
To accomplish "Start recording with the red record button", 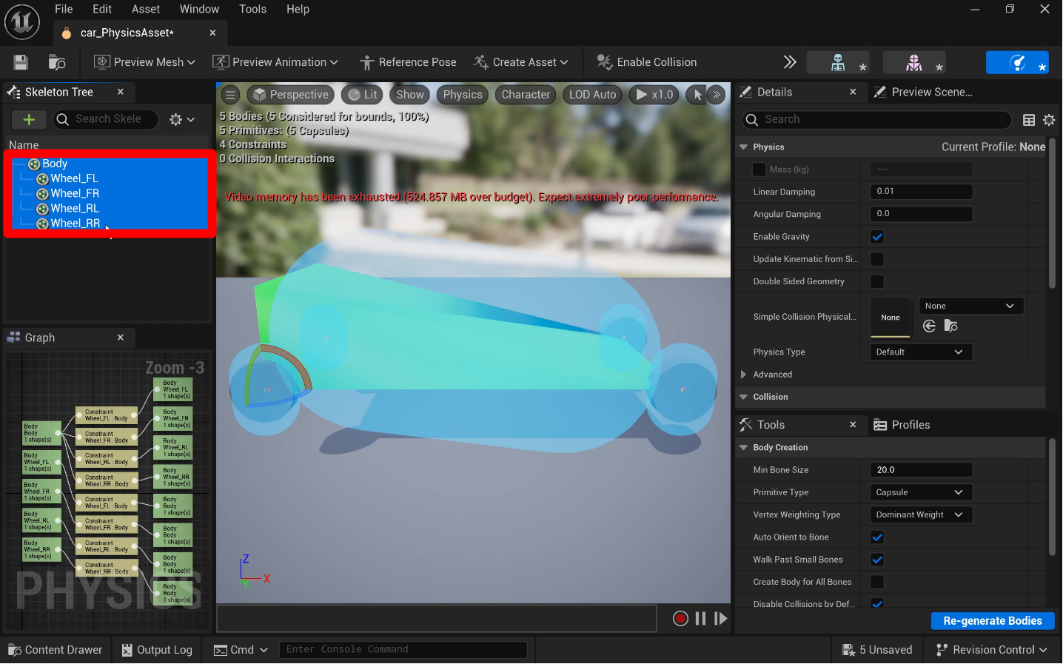I will point(680,619).
